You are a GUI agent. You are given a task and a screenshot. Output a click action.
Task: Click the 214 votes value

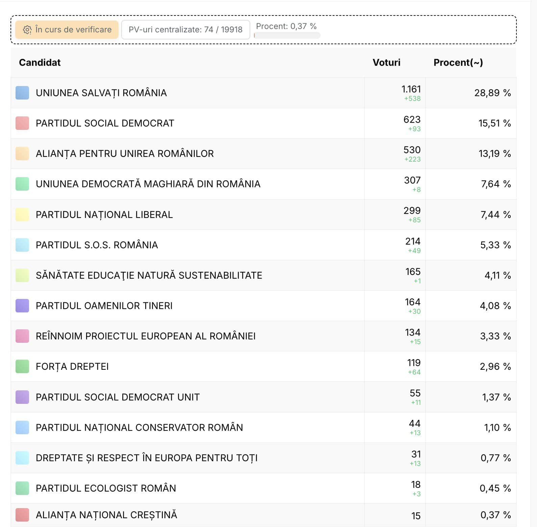pos(413,241)
